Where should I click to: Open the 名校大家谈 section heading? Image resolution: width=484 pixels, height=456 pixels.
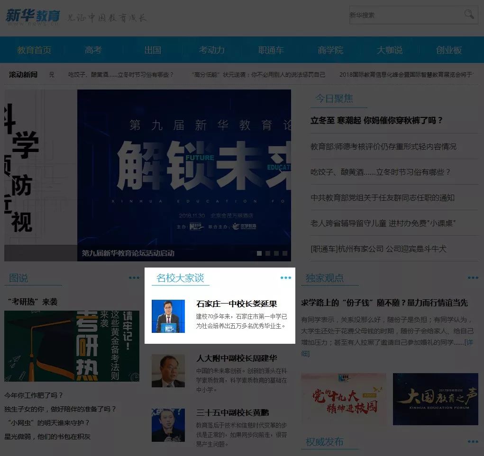pos(180,278)
